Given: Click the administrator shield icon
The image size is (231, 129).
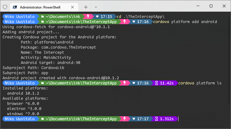Looking at the screenshot, I should pos(5,7).
